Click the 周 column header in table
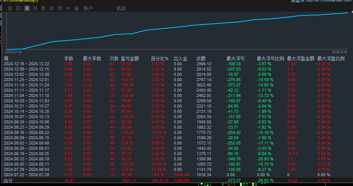The height and width of the screenshot is (186, 353). pos(6,58)
